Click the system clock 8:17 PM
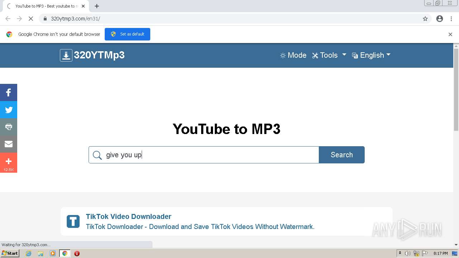The width and height of the screenshot is (459, 258). click(x=440, y=253)
